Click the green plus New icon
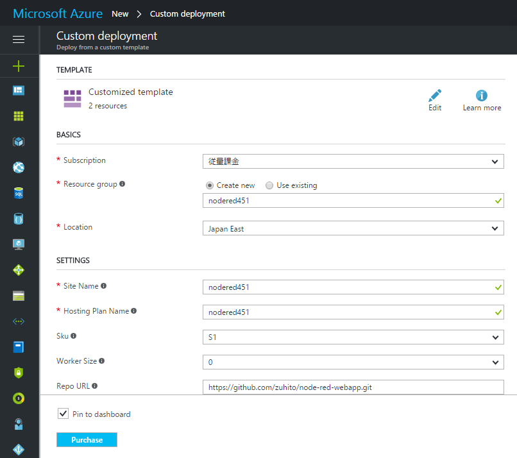This screenshot has width=517, height=458. [19, 66]
